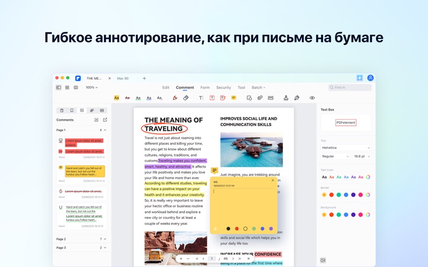
Task: Zoom out with the minus button
Action: 188,258
